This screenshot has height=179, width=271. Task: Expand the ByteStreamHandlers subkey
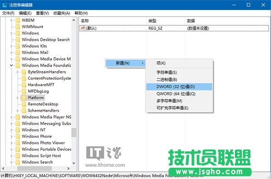[x=18, y=72]
